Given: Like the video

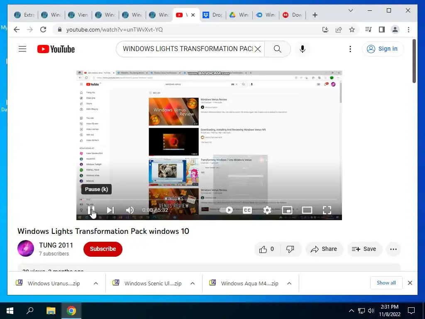Looking at the screenshot, I should click(x=266, y=249).
